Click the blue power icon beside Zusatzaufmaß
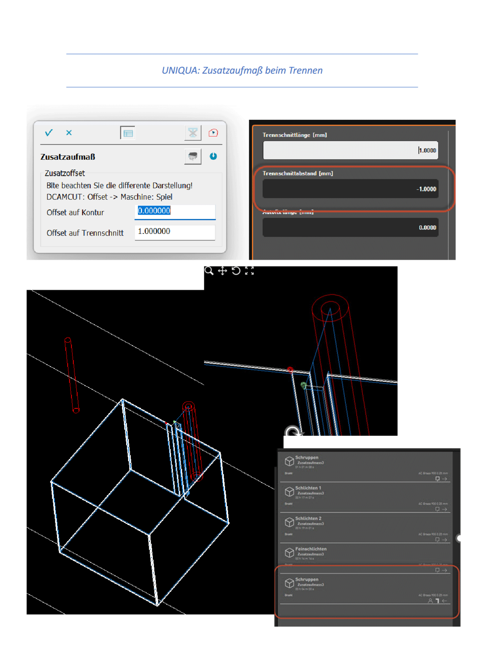 pos(213,156)
